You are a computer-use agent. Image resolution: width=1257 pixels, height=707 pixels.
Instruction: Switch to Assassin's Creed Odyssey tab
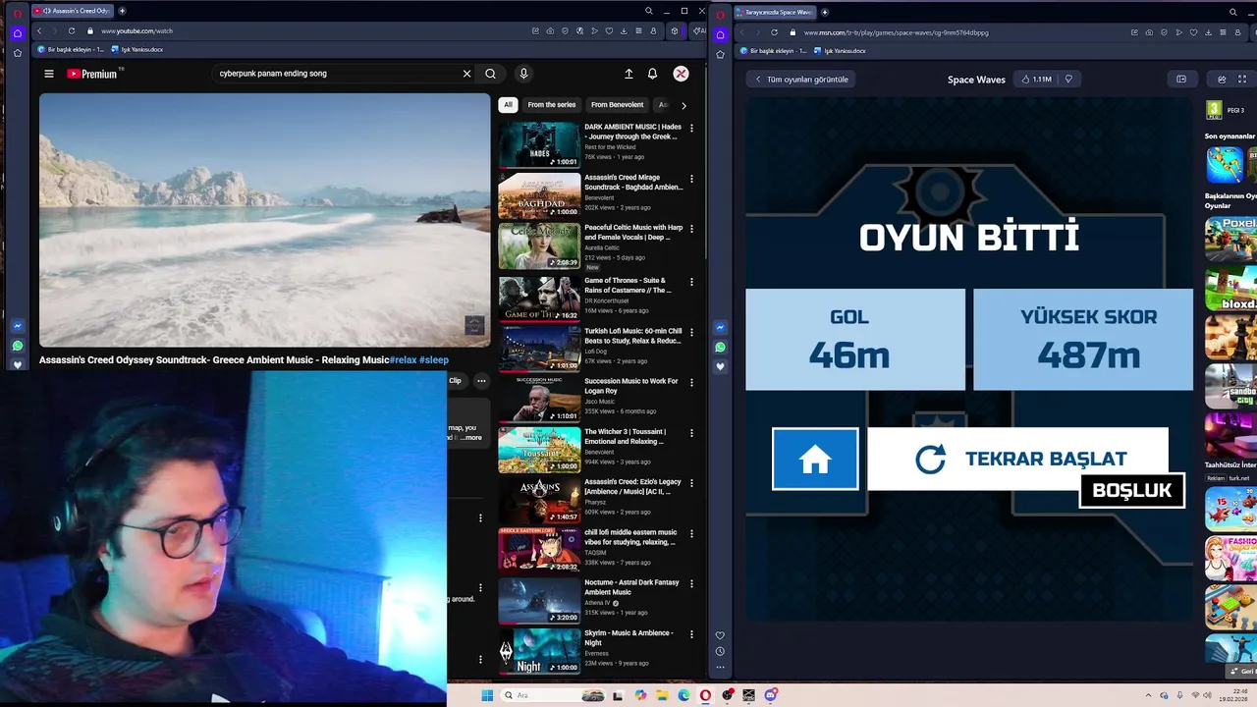point(73,11)
